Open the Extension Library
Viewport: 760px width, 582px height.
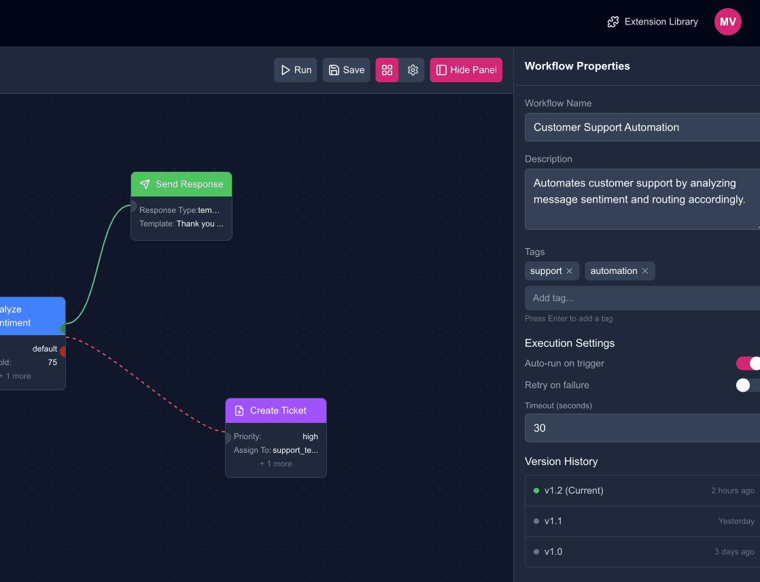click(661, 22)
